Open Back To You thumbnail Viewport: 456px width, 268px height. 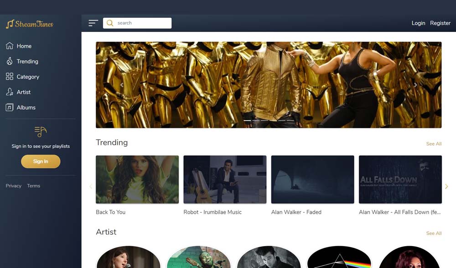[137, 179]
